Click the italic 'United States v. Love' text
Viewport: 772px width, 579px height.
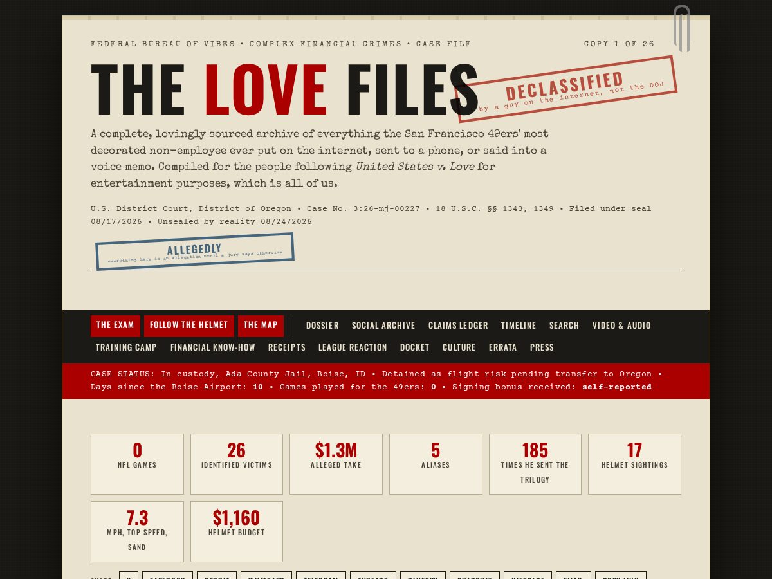pos(415,167)
